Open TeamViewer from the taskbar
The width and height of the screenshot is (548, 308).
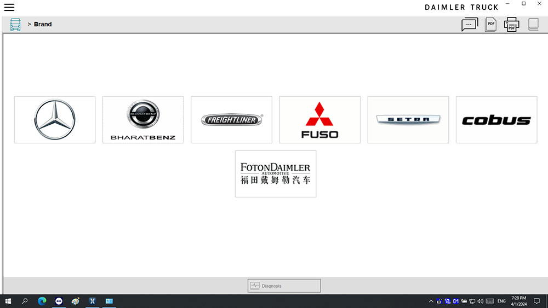click(x=59, y=301)
